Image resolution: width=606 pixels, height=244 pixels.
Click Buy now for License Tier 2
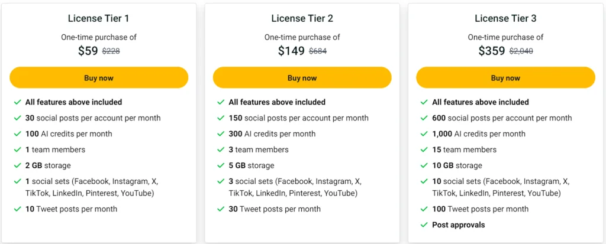tap(302, 78)
